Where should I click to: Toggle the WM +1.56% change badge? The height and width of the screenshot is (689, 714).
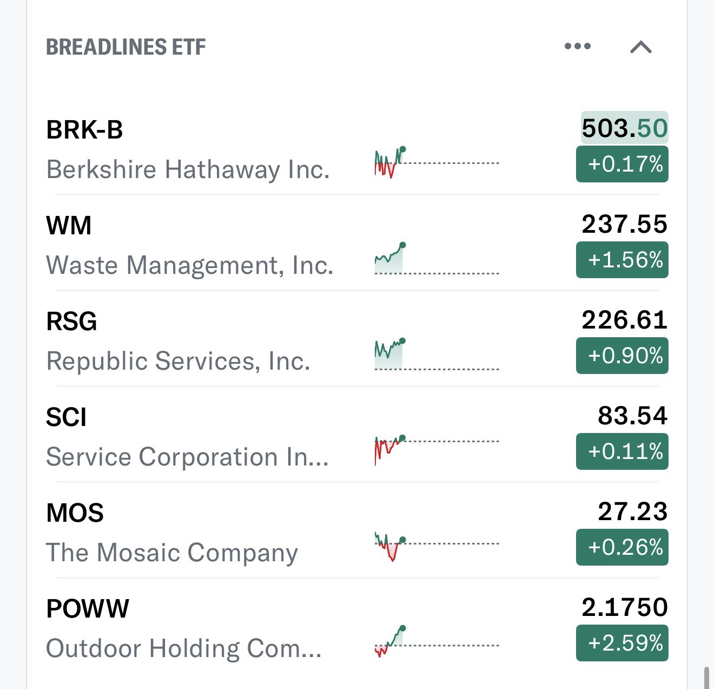[x=622, y=260]
